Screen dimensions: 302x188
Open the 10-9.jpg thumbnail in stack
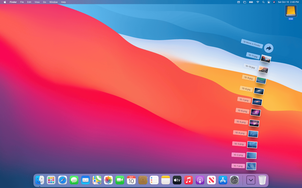(x=261, y=80)
